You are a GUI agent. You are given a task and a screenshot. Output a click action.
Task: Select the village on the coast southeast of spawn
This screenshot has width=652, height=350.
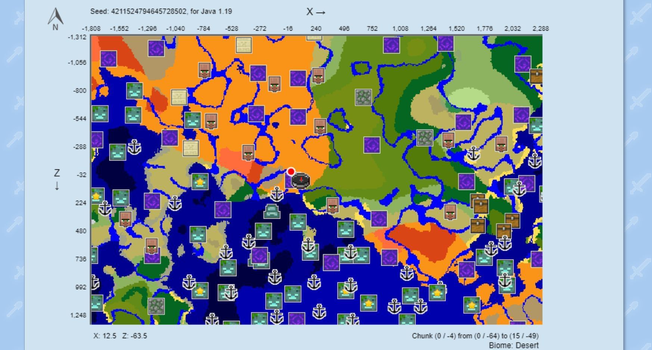pyautogui.click(x=332, y=205)
